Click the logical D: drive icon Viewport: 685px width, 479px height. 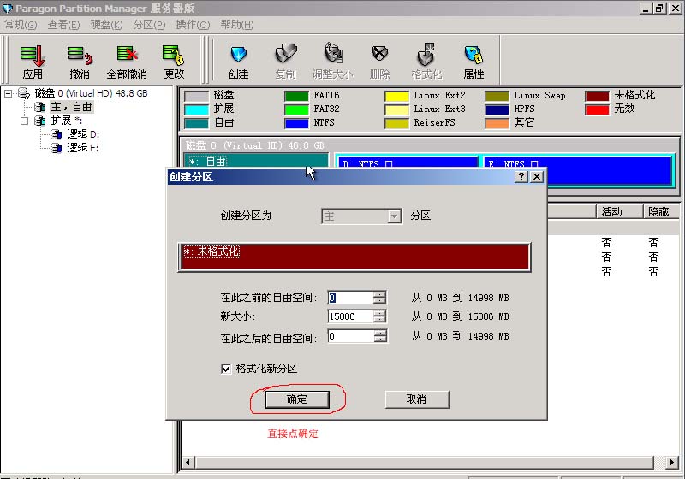pos(56,134)
